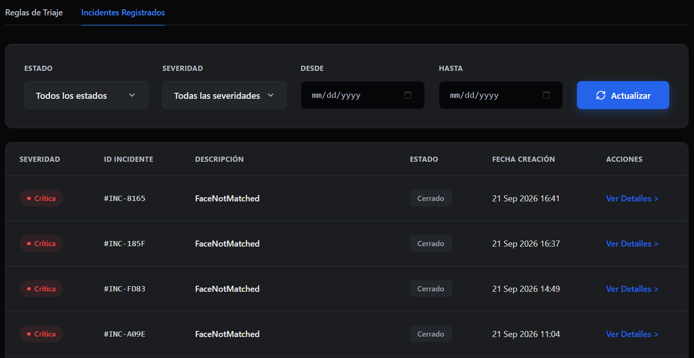694x358 pixels.
Task: Click Cerrado status in #INC-A09E row
Action: coord(431,334)
